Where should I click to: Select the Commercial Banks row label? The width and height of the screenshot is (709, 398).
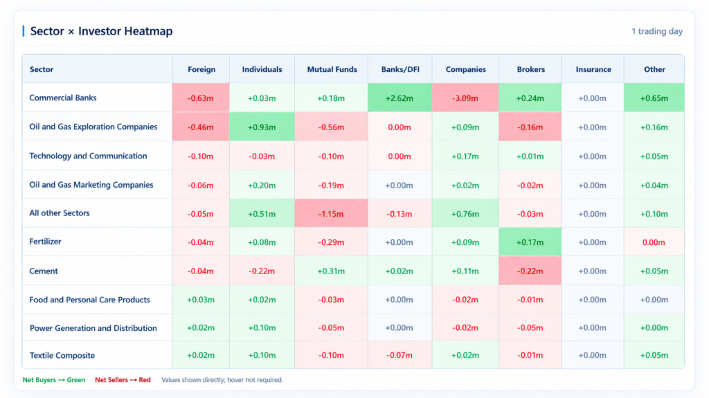(x=63, y=98)
